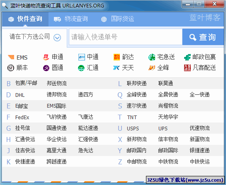
Task: Click the 申通 courier logo icon
Action: coord(46,57)
